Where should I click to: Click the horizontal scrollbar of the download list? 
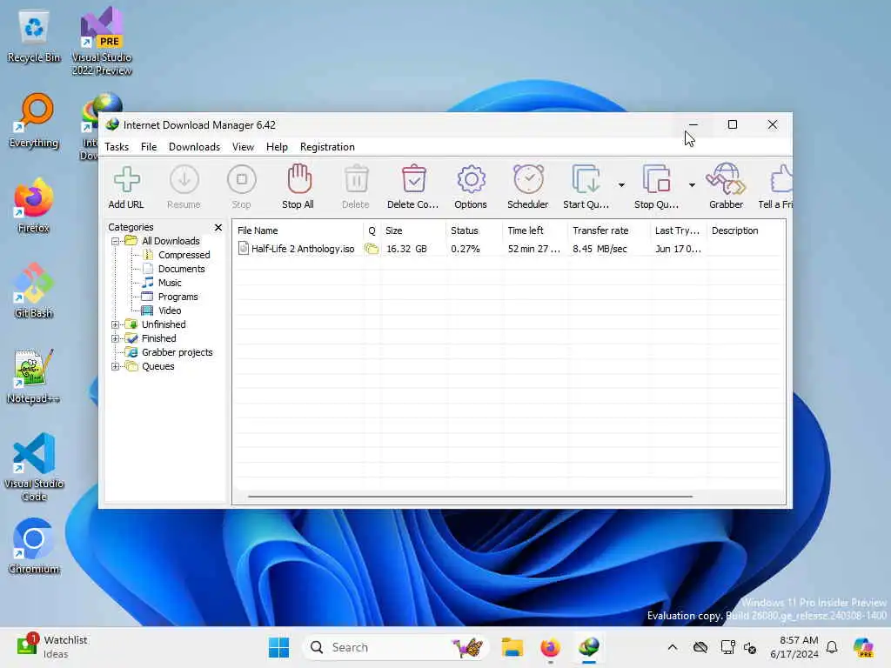tap(470, 497)
